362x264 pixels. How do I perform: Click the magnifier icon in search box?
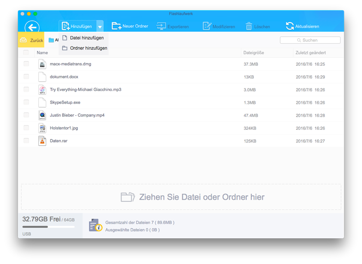coord(299,40)
